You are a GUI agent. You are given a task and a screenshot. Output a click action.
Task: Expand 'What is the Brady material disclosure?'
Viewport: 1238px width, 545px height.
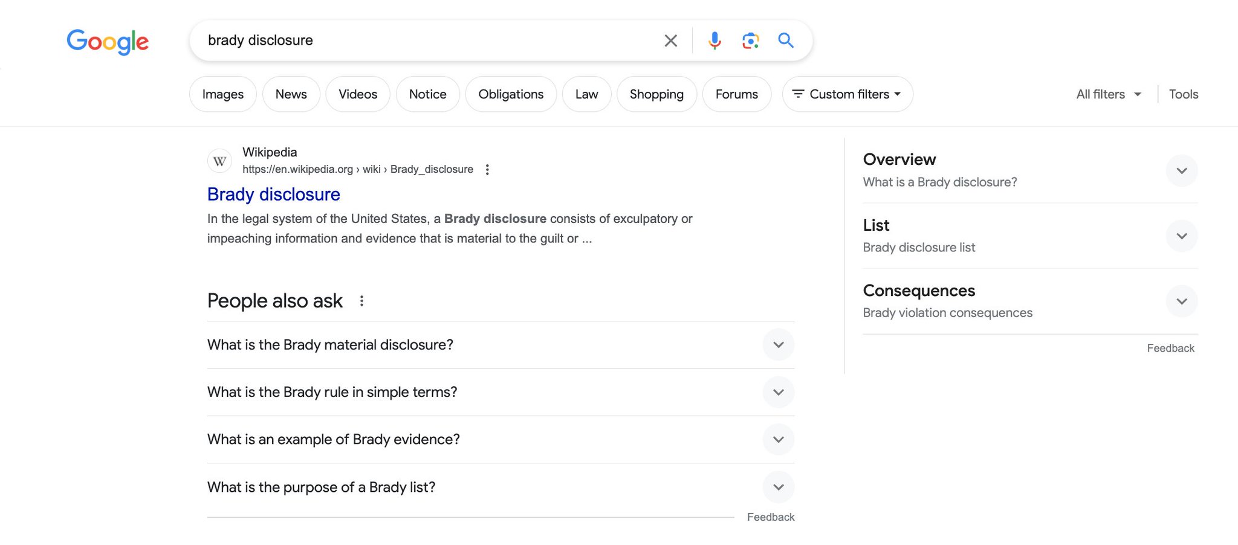coord(501,345)
